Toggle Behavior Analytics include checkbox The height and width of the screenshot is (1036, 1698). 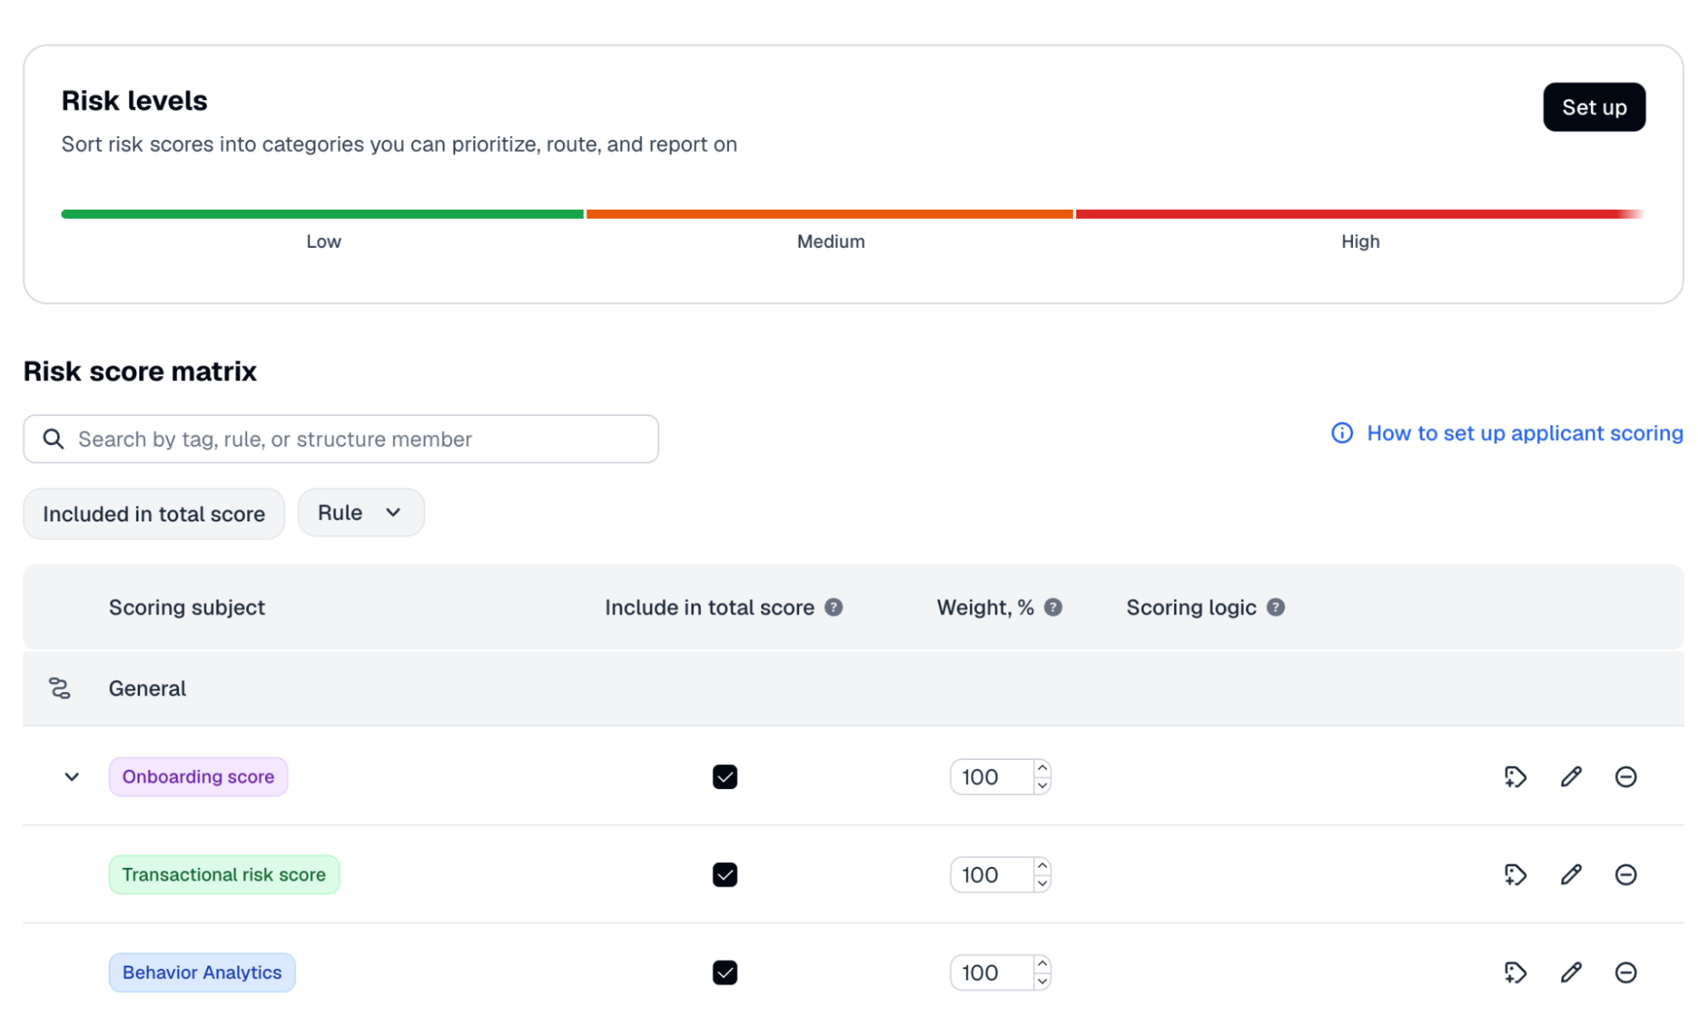pos(725,971)
